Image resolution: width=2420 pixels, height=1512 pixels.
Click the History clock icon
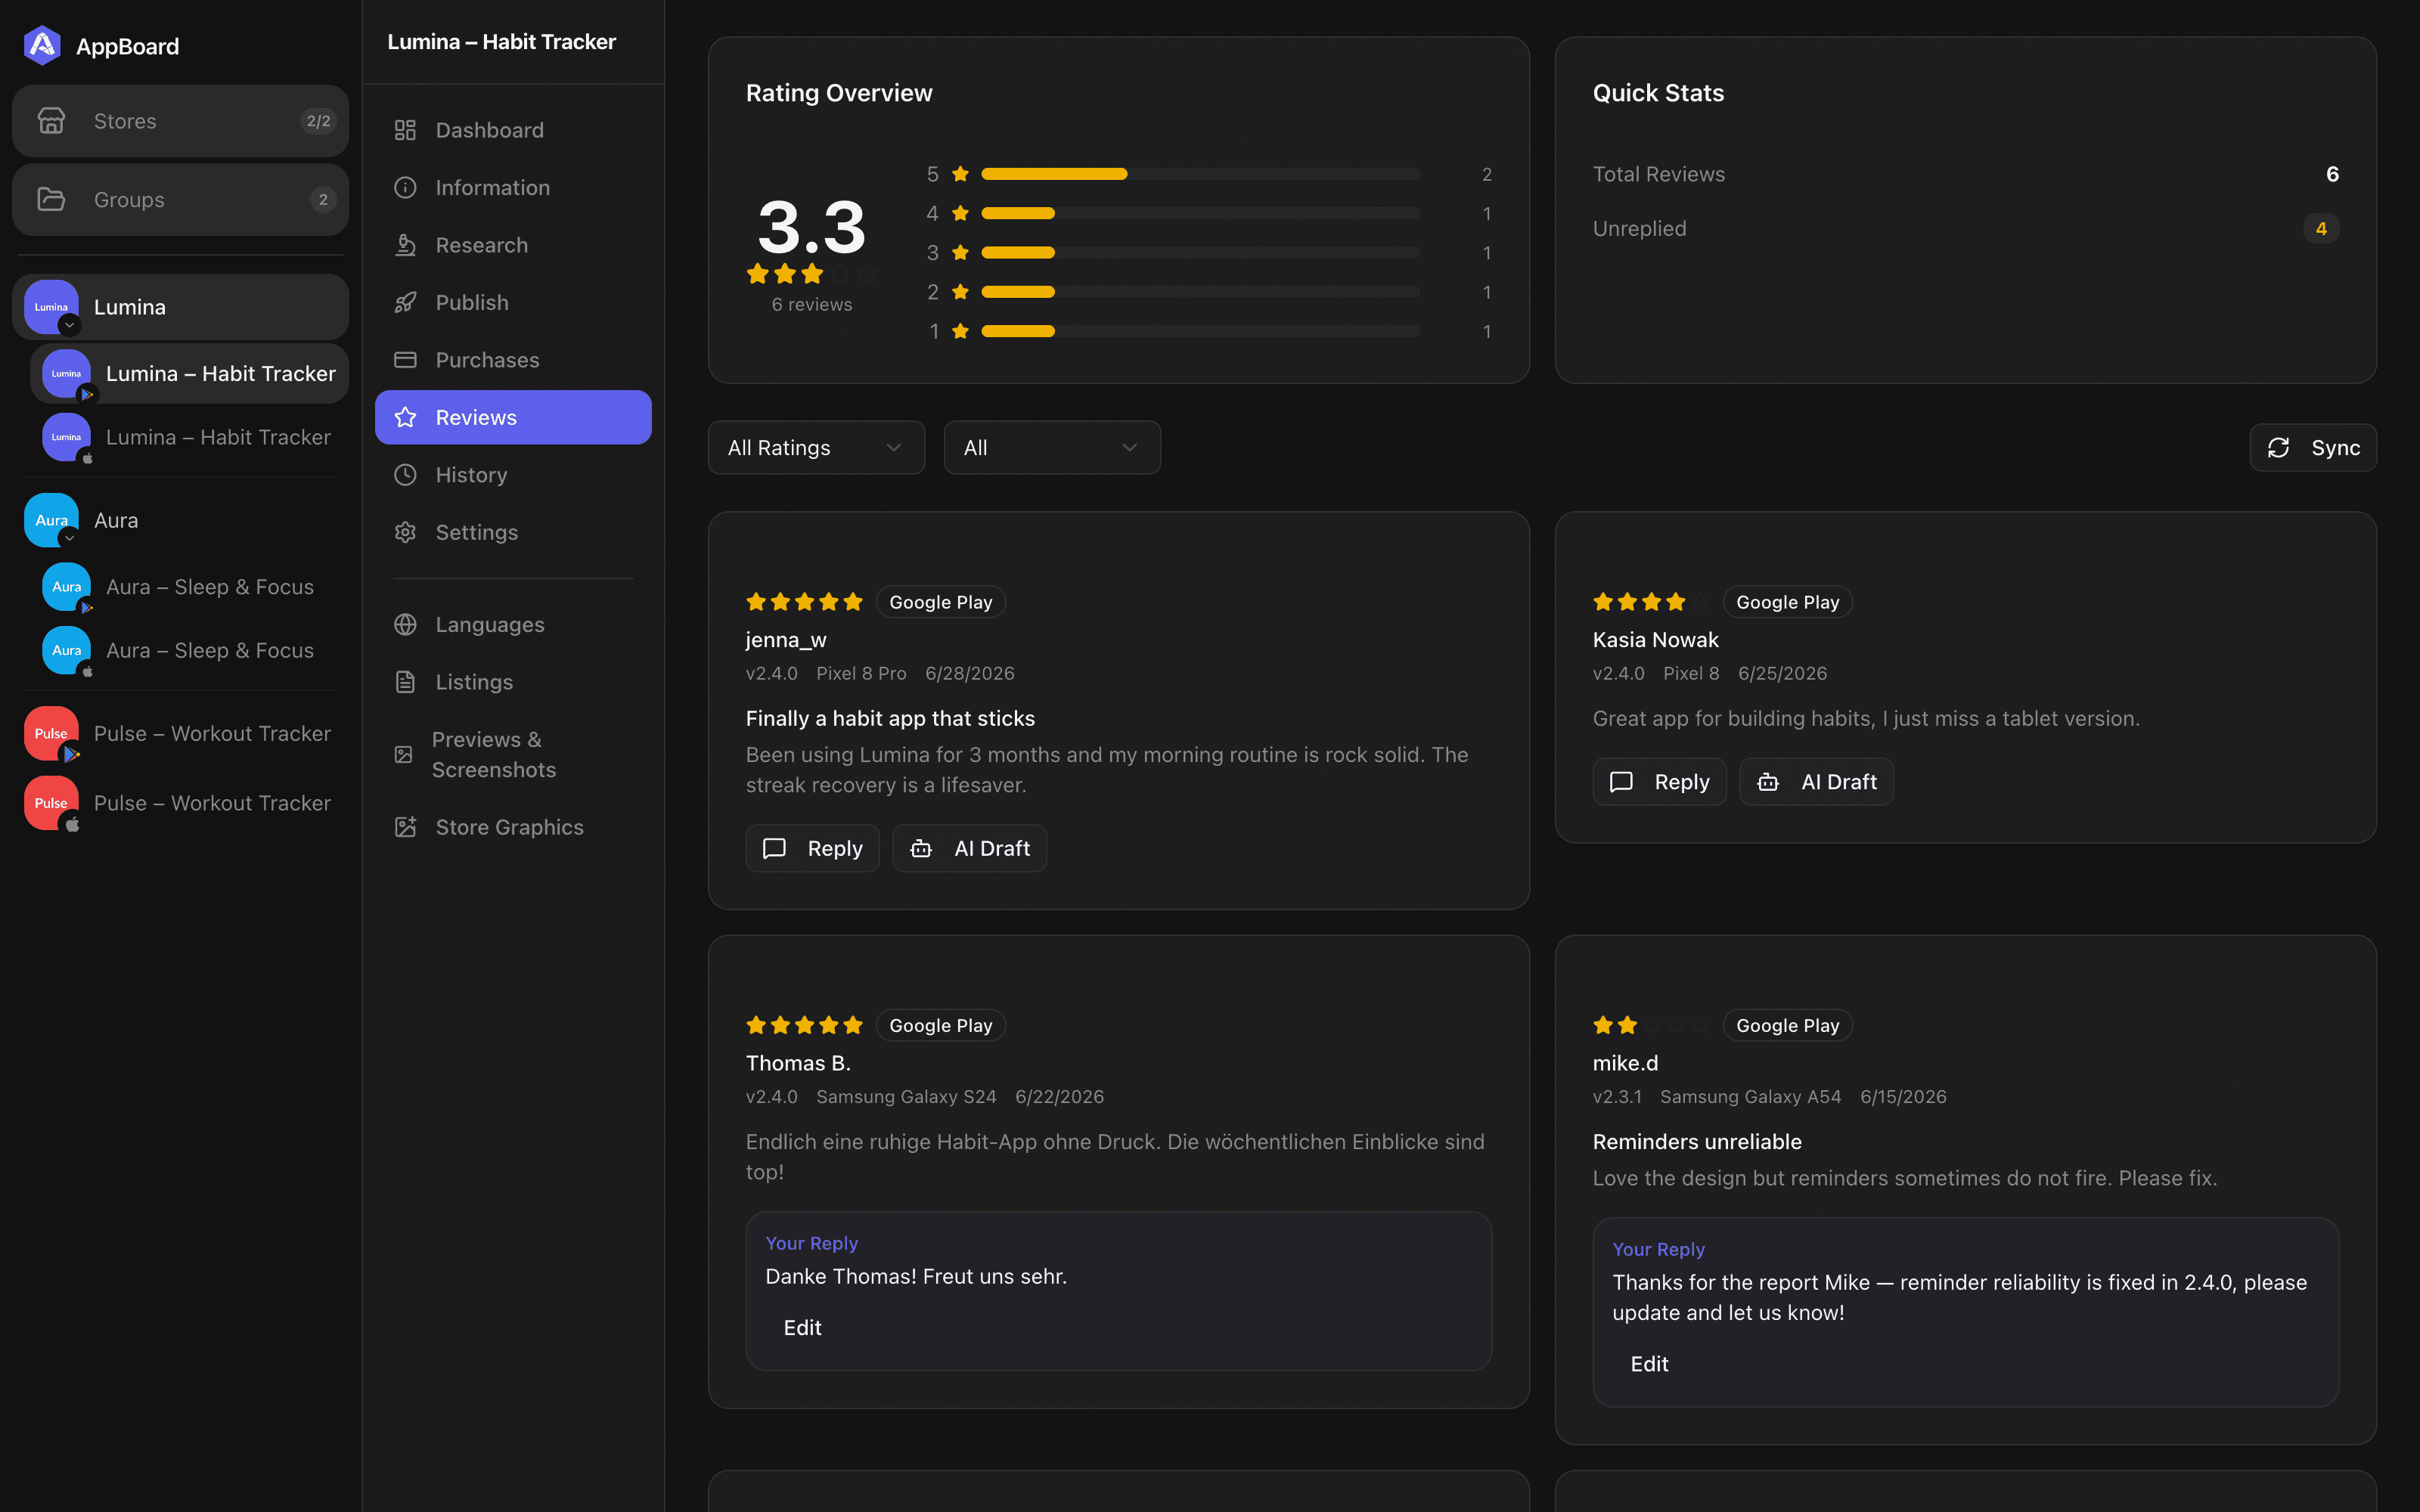click(x=405, y=475)
